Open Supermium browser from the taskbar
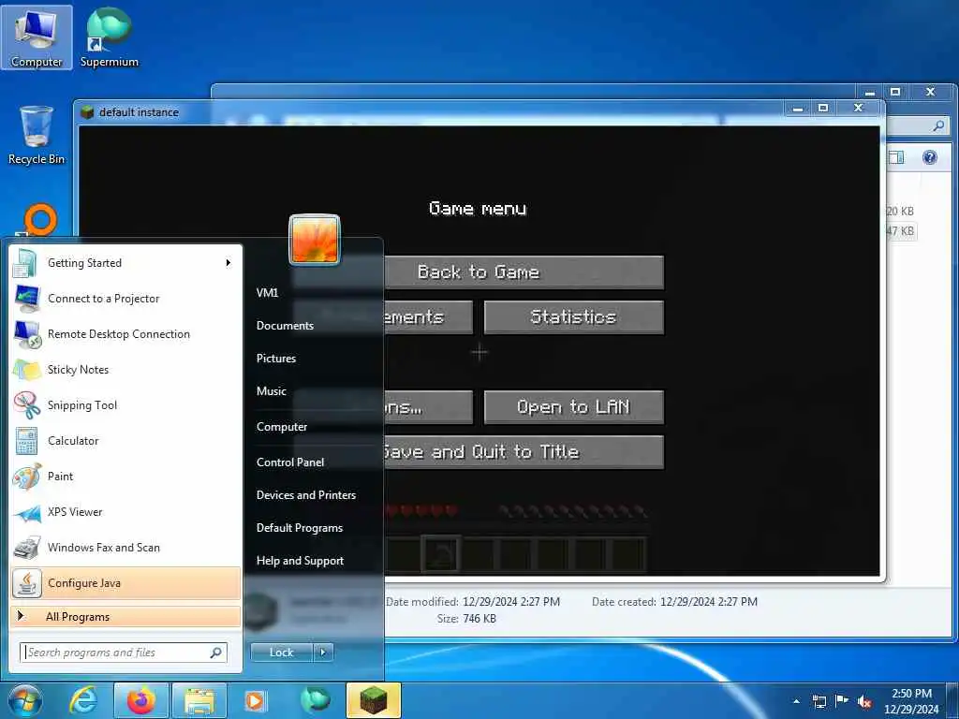959x719 pixels. pyautogui.click(x=315, y=700)
